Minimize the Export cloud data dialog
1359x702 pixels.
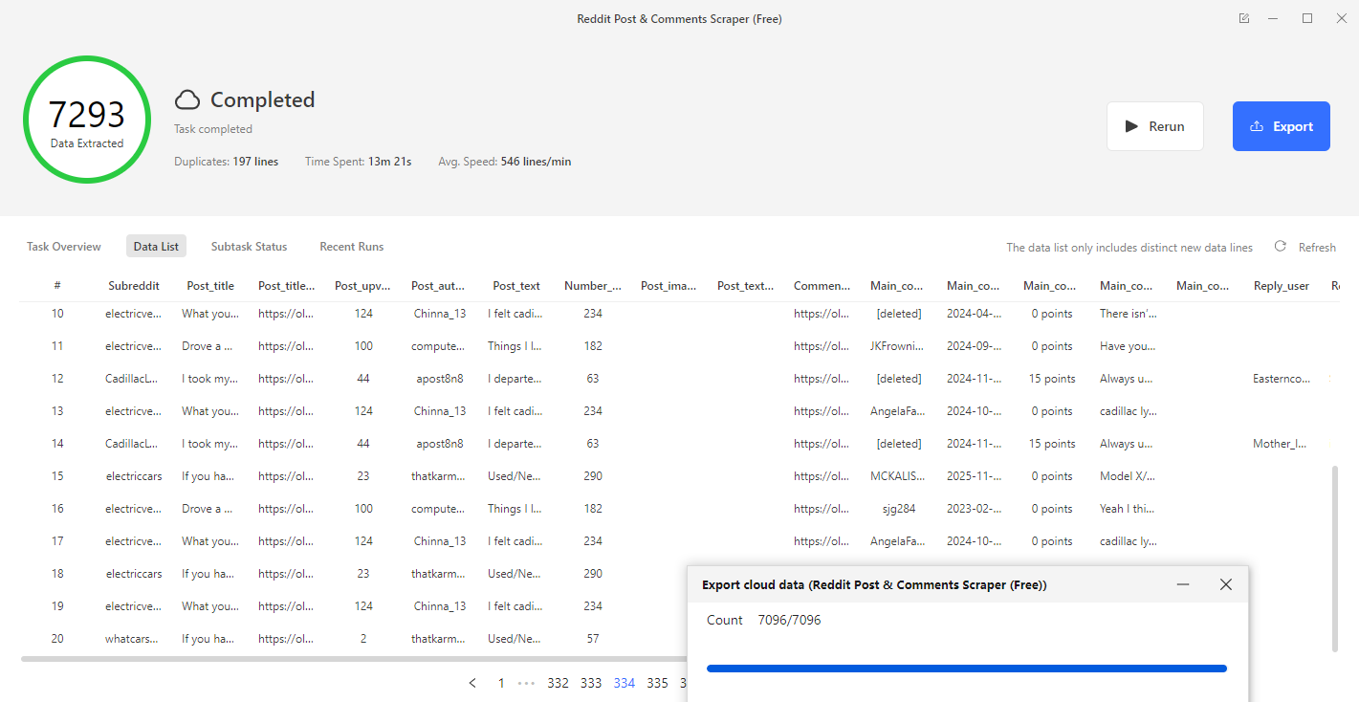pyautogui.click(x=1183, y=584)
